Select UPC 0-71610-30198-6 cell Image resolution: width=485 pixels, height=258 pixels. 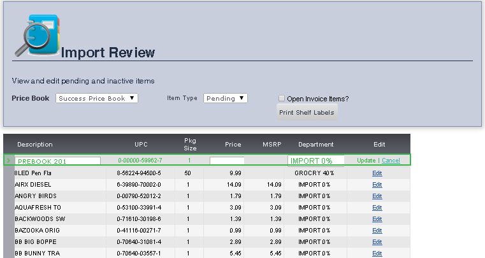pyautogui.click(x=139, y=219)
